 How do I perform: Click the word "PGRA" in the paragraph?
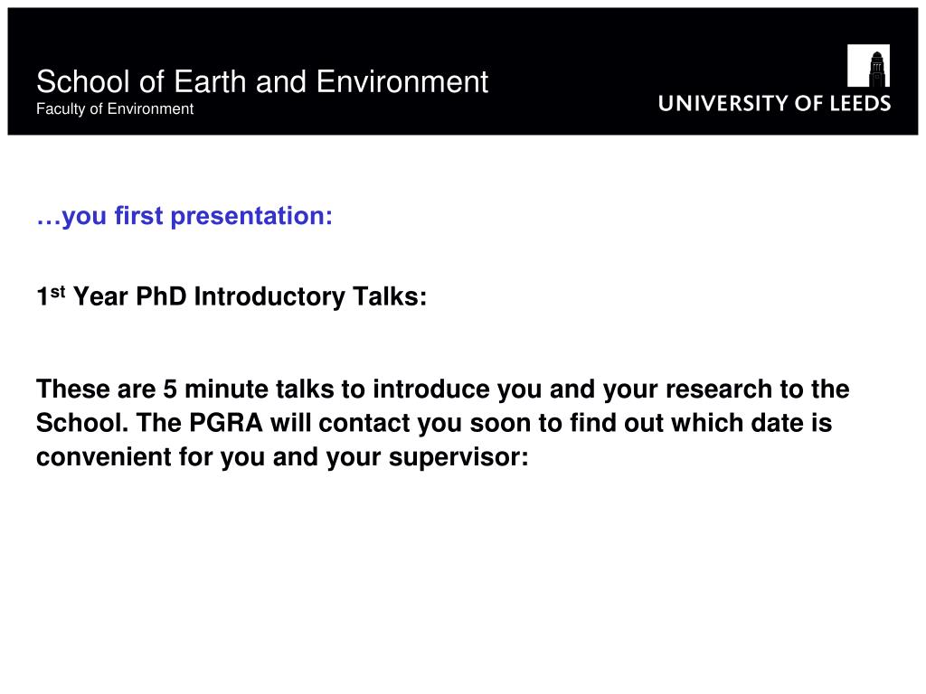(225, 423)
